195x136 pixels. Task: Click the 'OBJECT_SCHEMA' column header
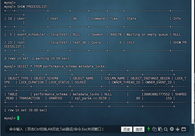click(x=46, y=78)
